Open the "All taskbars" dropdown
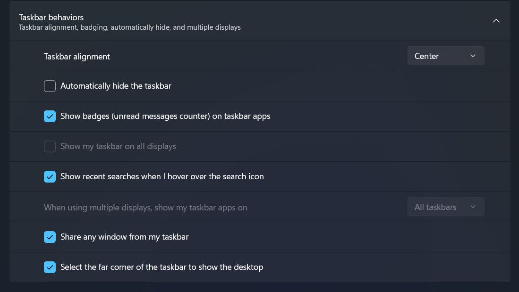The image size is (519, 292). (445, 207)
